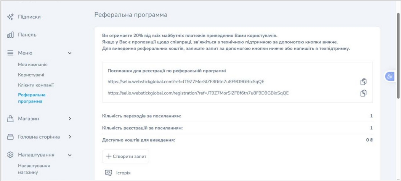Click the Налаштування gear icon

point(11,155)
